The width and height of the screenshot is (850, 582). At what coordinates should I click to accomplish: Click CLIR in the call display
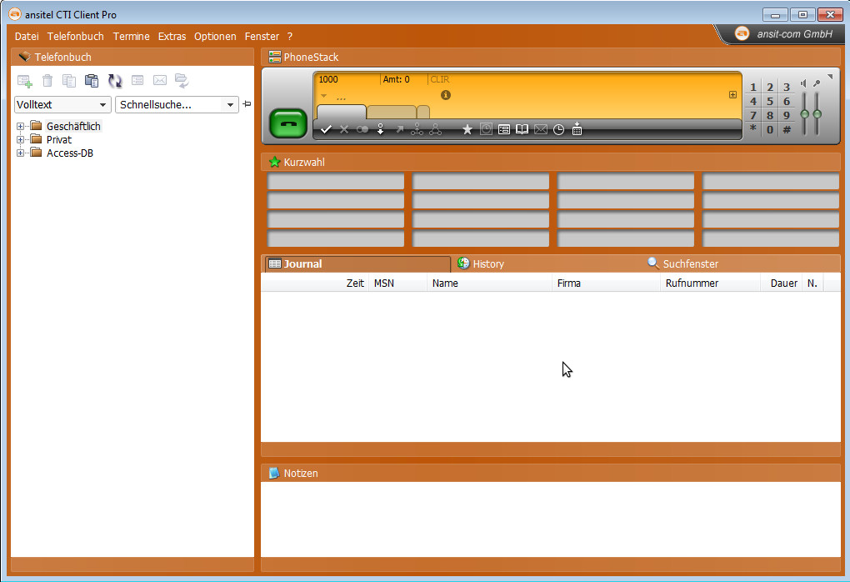(x=440, y=80)
